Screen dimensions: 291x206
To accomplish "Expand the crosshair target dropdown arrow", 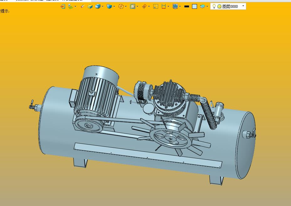I will [149, 6].
